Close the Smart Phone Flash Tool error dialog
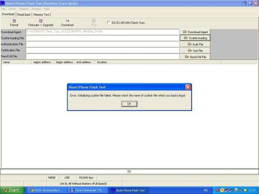 (x=188, y=87)
